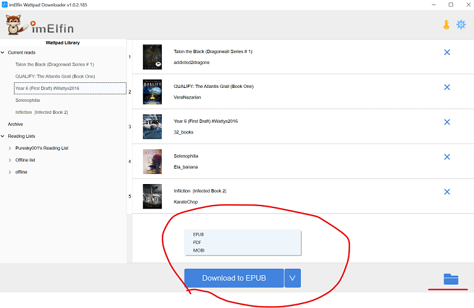
Task: Click the Infliction title in the main list
Action: point(200,191)
